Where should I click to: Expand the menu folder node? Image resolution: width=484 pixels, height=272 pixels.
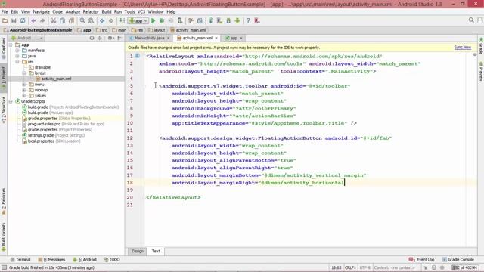pos(24,85)
